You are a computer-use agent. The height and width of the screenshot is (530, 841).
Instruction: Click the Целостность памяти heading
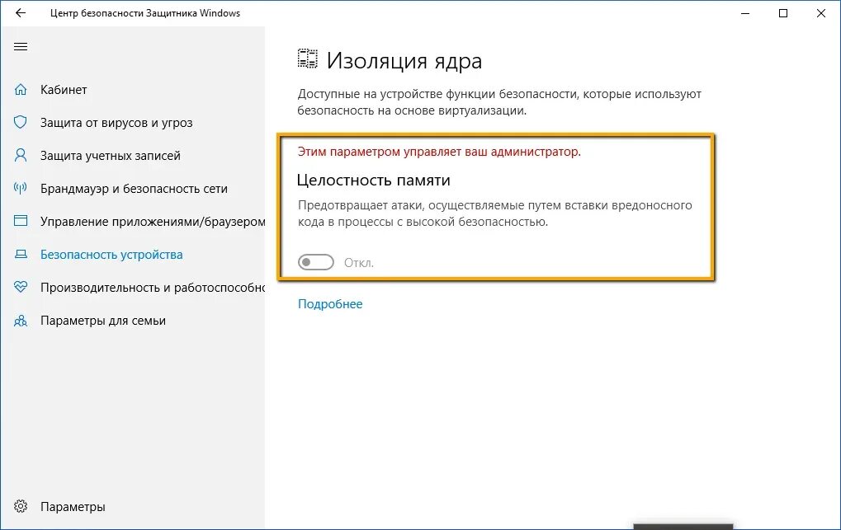pos(374,180)
